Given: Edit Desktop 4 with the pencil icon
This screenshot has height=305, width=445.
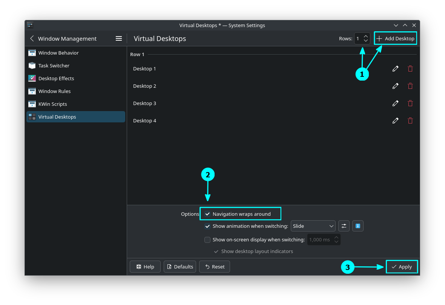Looking at the screenshot, I should [395, 120].
